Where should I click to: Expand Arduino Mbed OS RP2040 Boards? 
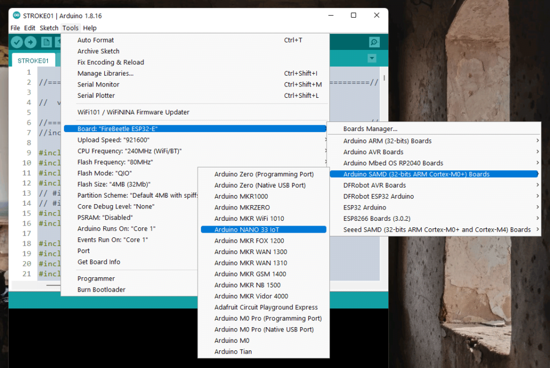[435, 163]
